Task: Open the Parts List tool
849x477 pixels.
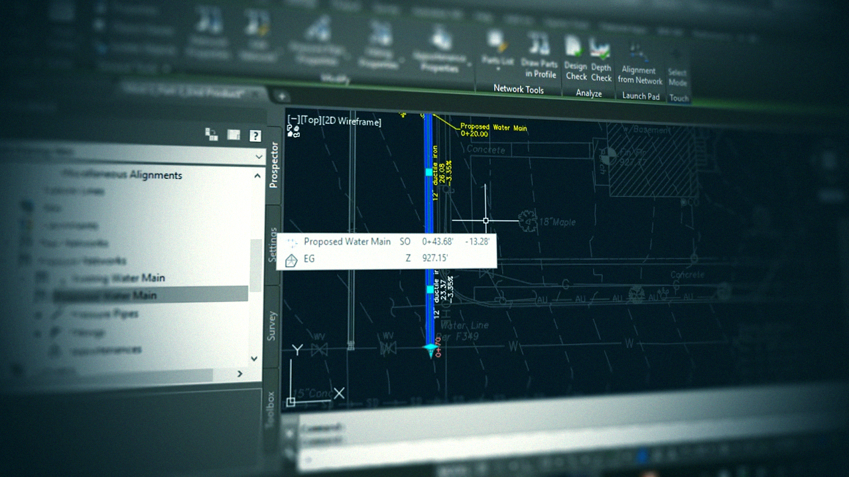Action: tap(497, 50)
